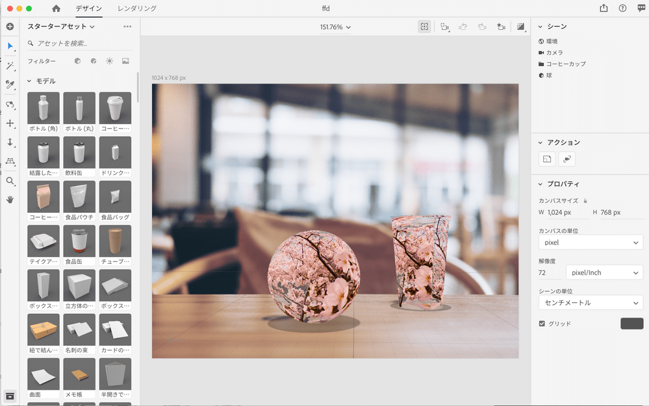This screenshot has height=406, width=649.
Task: Click the grid color swatch
Action: [631, 324]
